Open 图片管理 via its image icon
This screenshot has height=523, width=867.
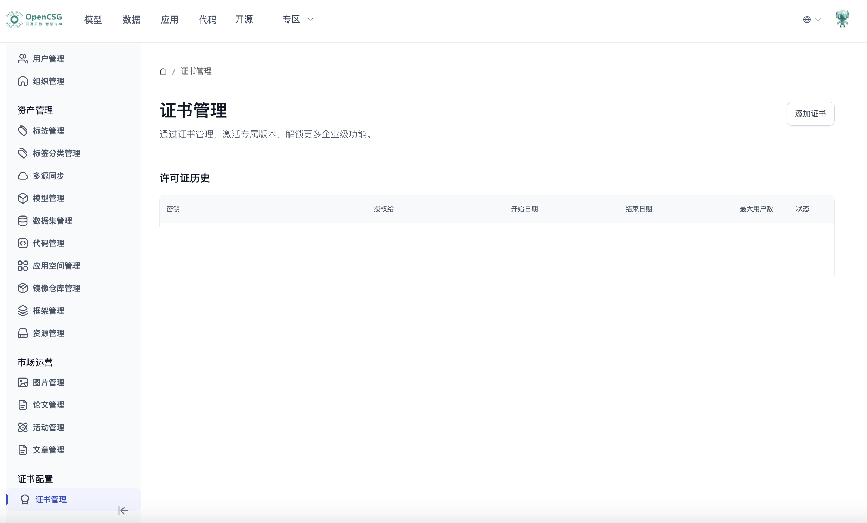coord(23,382)
